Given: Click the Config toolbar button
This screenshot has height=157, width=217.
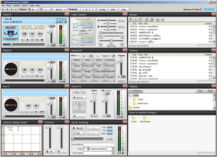Looking at the screenshot, I should pyautogui.click(x=102, y=10).
